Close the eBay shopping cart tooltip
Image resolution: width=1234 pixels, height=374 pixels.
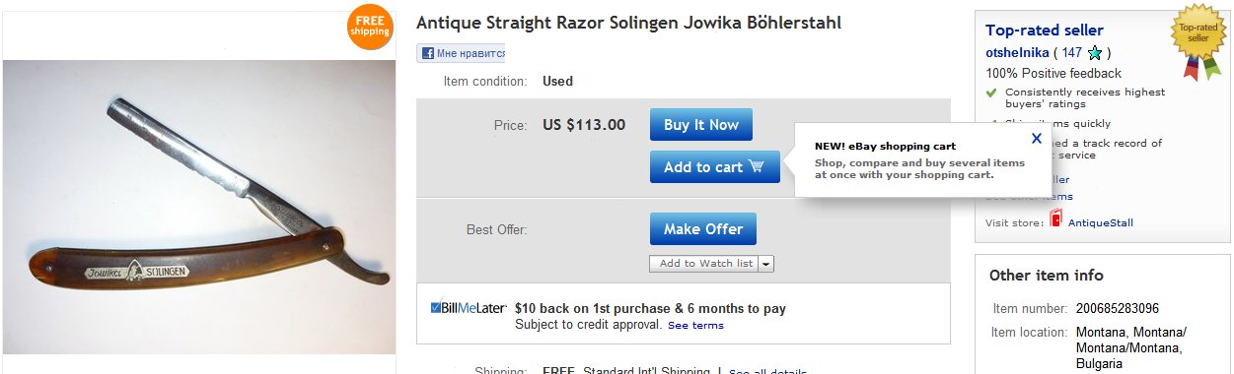click(x=1035, y=139)
